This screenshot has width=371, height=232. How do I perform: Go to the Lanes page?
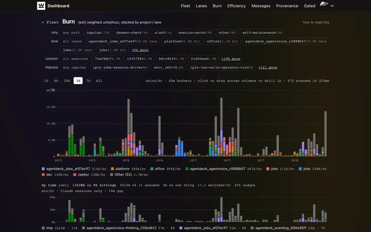pyautogui.click(x=201, y=6)
